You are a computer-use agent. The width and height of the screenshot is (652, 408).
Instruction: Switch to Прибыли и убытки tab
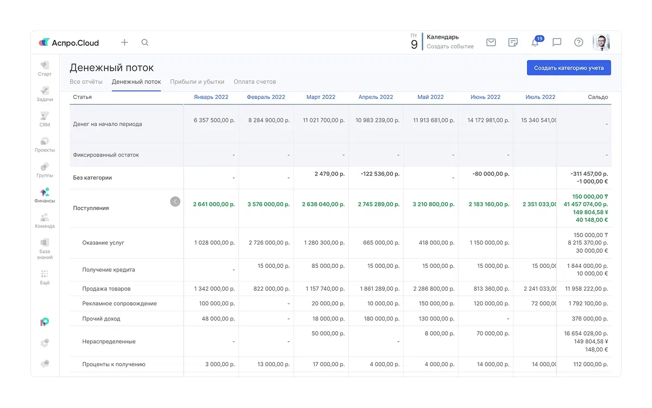click(197, 82)
